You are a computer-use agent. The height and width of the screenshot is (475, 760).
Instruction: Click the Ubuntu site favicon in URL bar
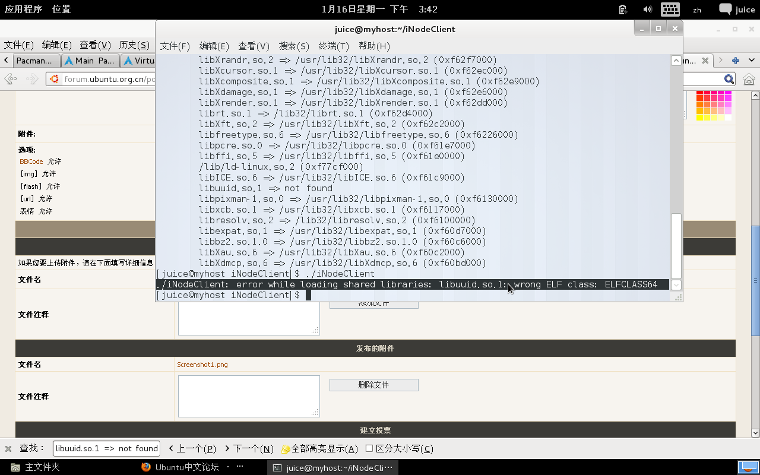coord(55,79)
